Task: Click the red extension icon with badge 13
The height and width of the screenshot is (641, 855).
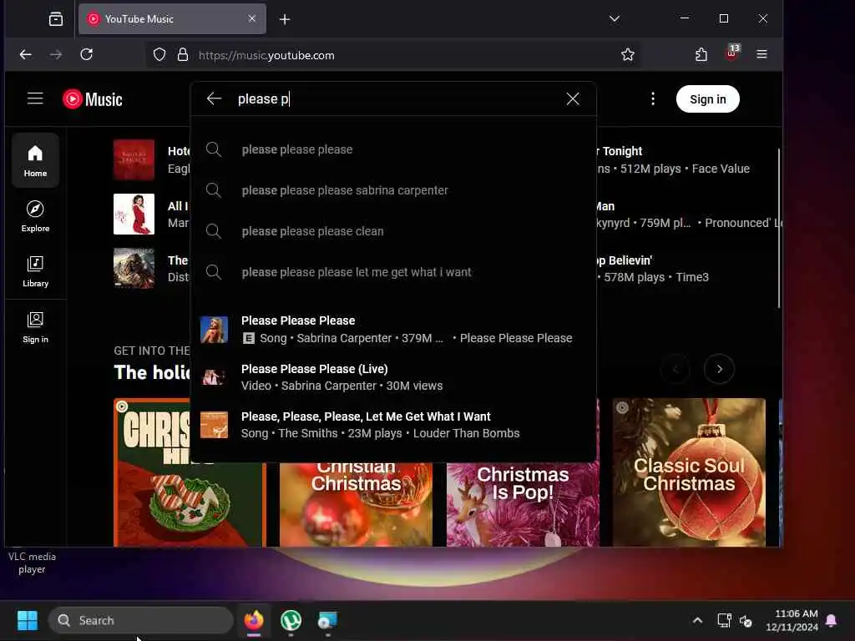Action: (732, 53)
